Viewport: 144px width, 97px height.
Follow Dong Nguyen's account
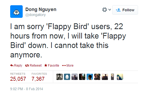(125, 10)
